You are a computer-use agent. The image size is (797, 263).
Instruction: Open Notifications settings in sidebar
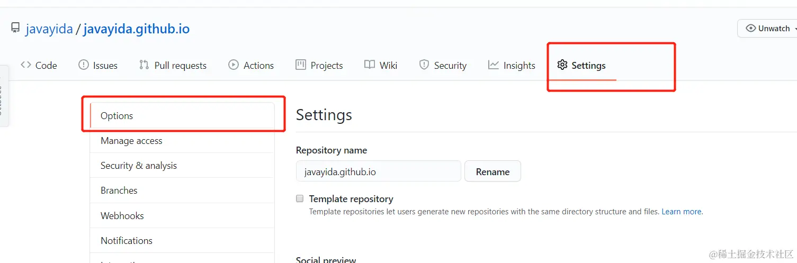point(182,240)
